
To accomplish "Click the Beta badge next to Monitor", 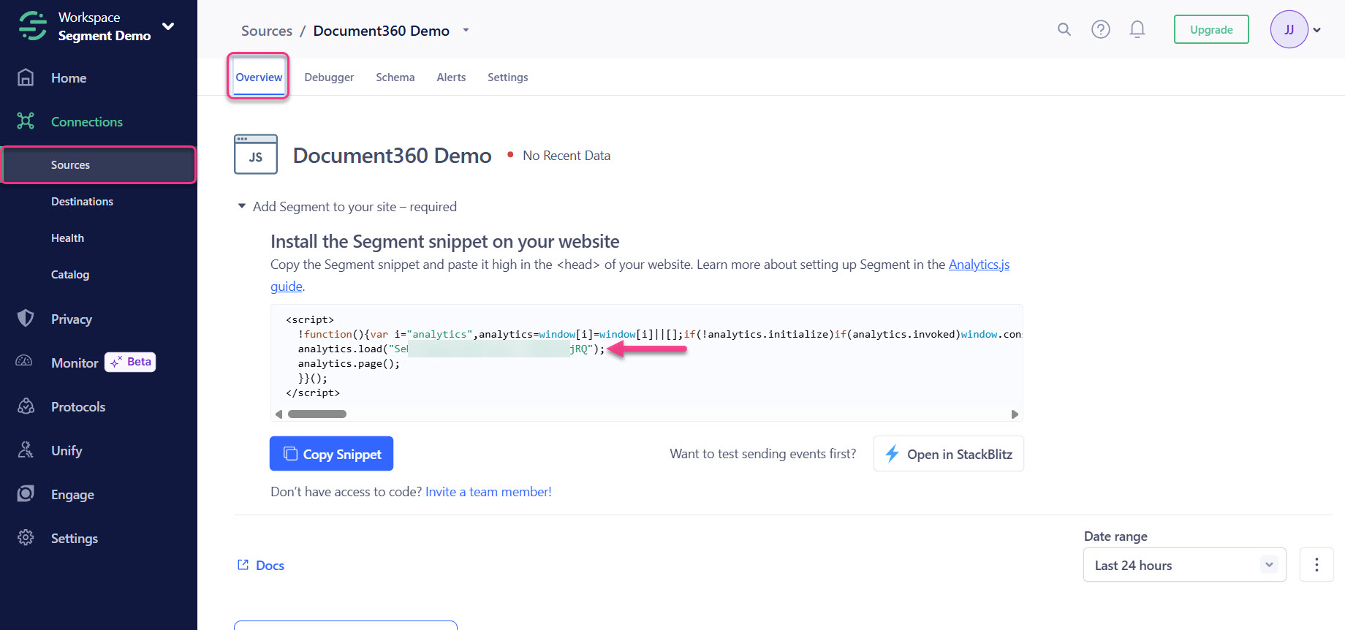I will tap(131, 362).
